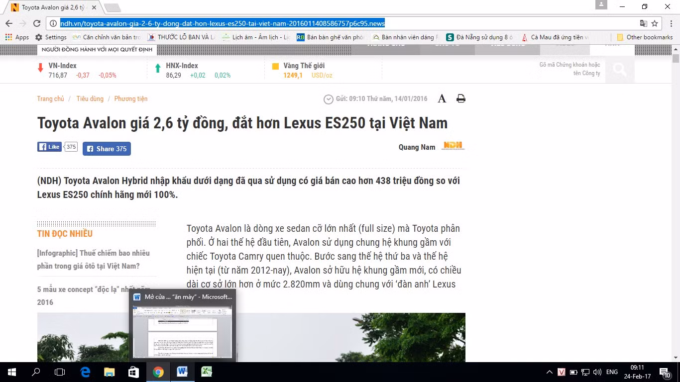This screenshot has width=680, height=382.
Task: Open the 'Đà Nẵng sử dụng' bookmark
Action: pos(480,37)
